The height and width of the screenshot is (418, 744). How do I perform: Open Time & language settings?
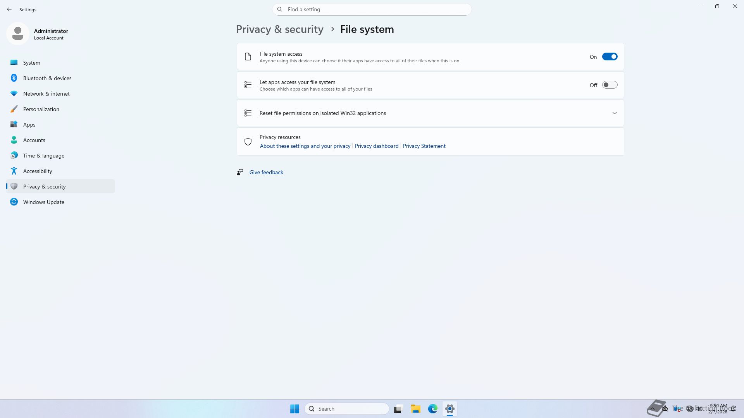tap(43, 156)
